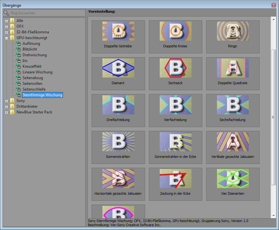The width and height of the screenshot is (279, 230).
Task: Expand the NewBlue Starter Pack folder
Action: pos(6,112)
